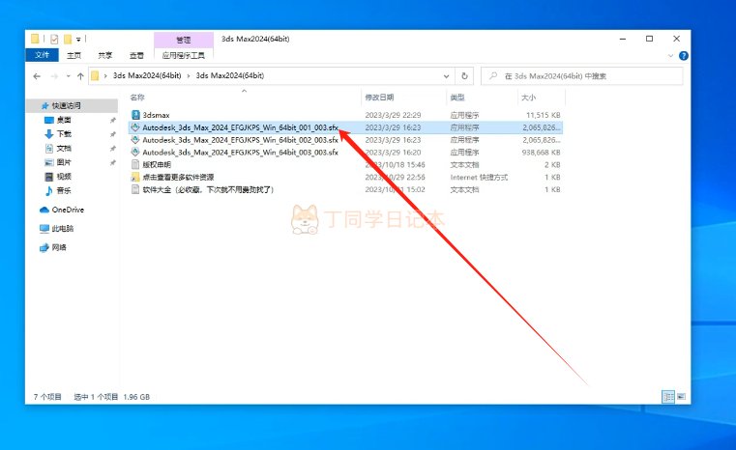Click the search box for 3ds Max2024(64bit)
Screen dimensions: 736x450
(x=582, y=76)
